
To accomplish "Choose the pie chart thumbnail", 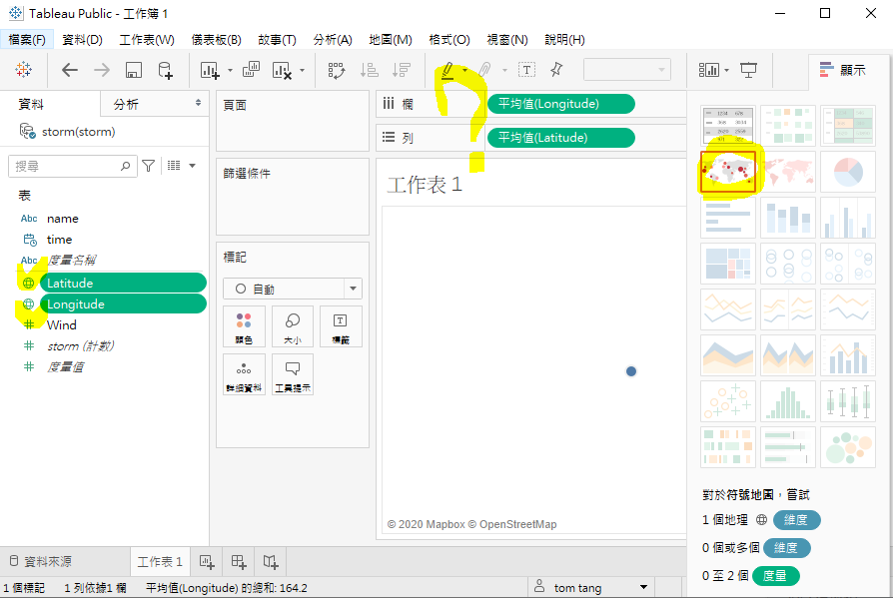I will [848, 172].
